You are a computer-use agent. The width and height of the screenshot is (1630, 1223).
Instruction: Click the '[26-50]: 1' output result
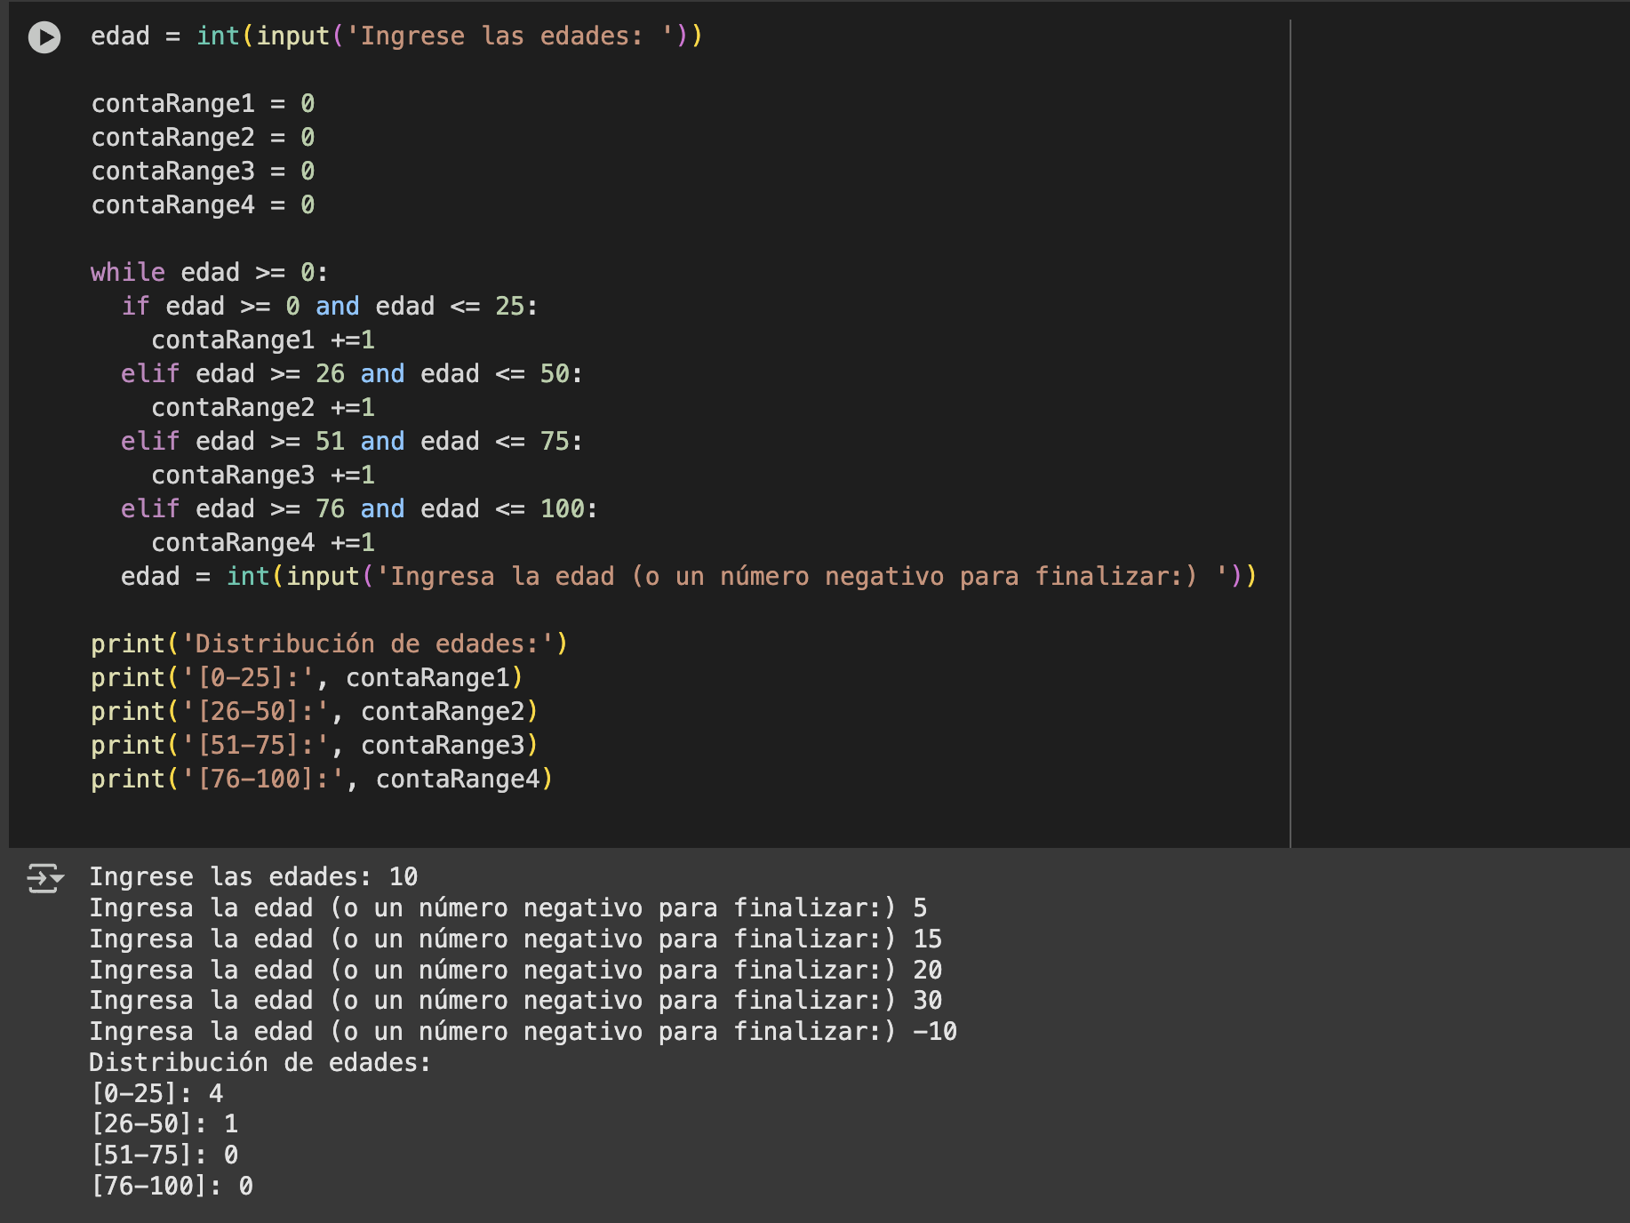(x=164, y=1124)
